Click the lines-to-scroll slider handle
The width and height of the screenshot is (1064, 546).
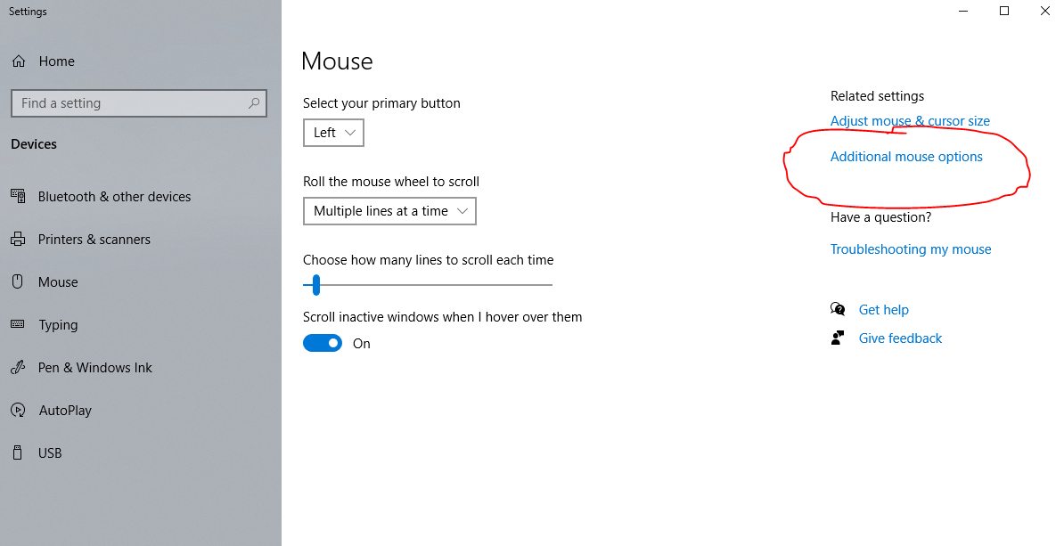click(315, 285)
